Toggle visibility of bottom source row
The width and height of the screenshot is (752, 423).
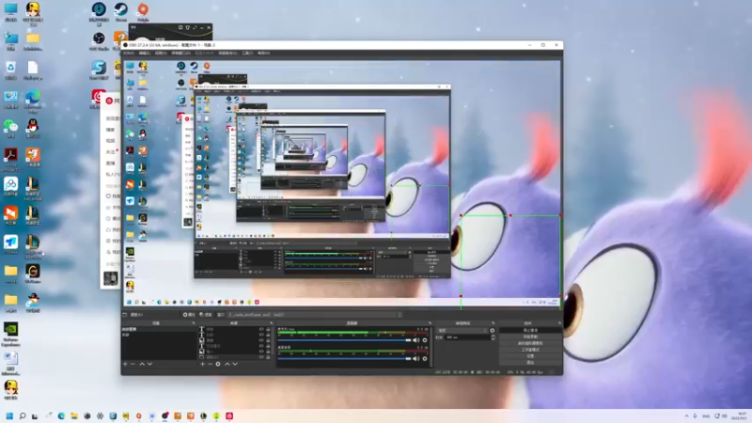pos(261,357)
